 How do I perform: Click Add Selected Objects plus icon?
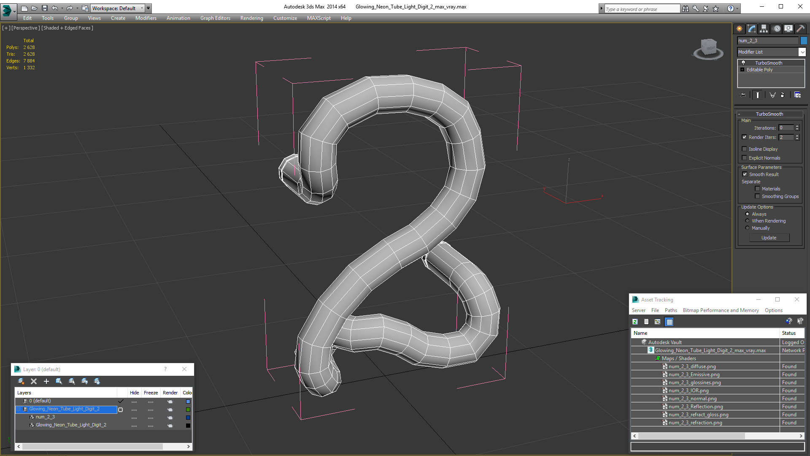tap(46, 381)
